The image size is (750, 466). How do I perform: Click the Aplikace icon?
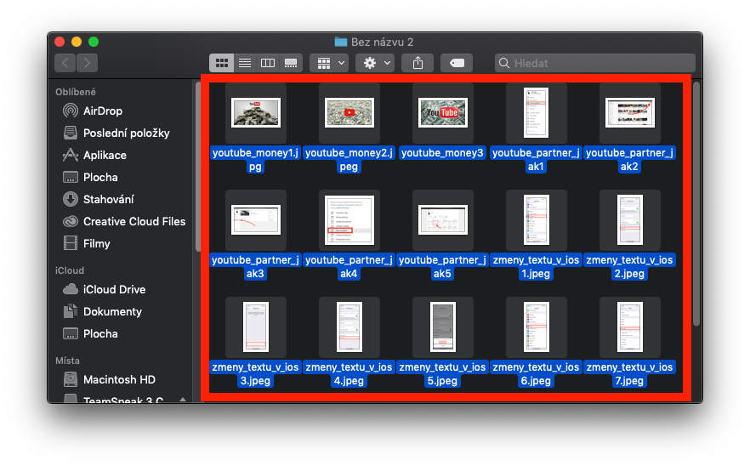pos(71,155)
